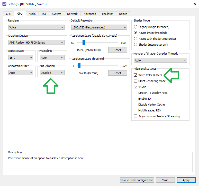This screenshot has width=199, height=186.
Task: Click the GPU tab
Action: pos(20,14)
